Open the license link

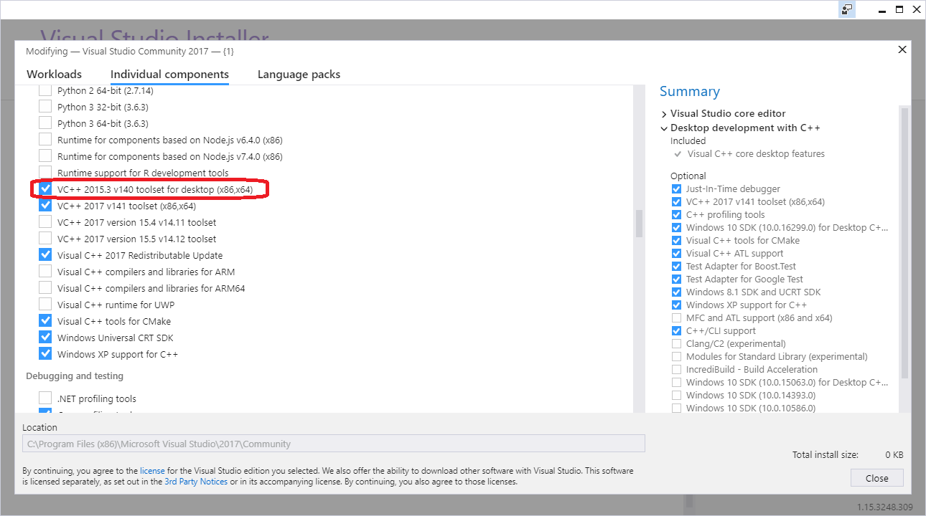click(152, 471)
